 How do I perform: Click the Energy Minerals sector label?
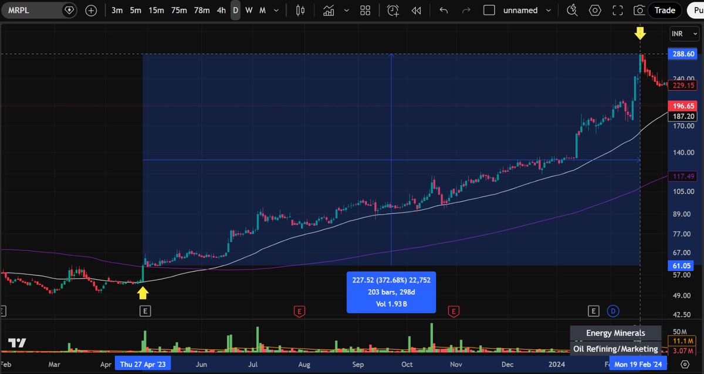(x=615, y=333)
